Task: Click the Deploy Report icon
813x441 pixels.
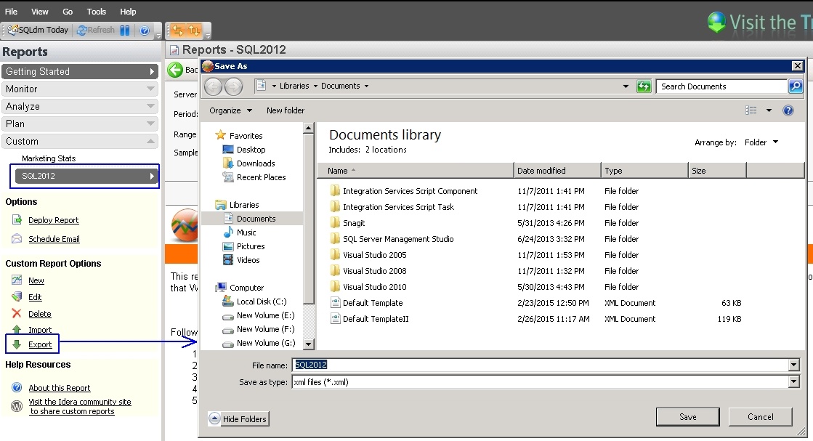Action: coord(17,219)
